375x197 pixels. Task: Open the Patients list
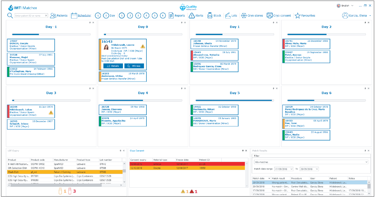click(59, 15)
